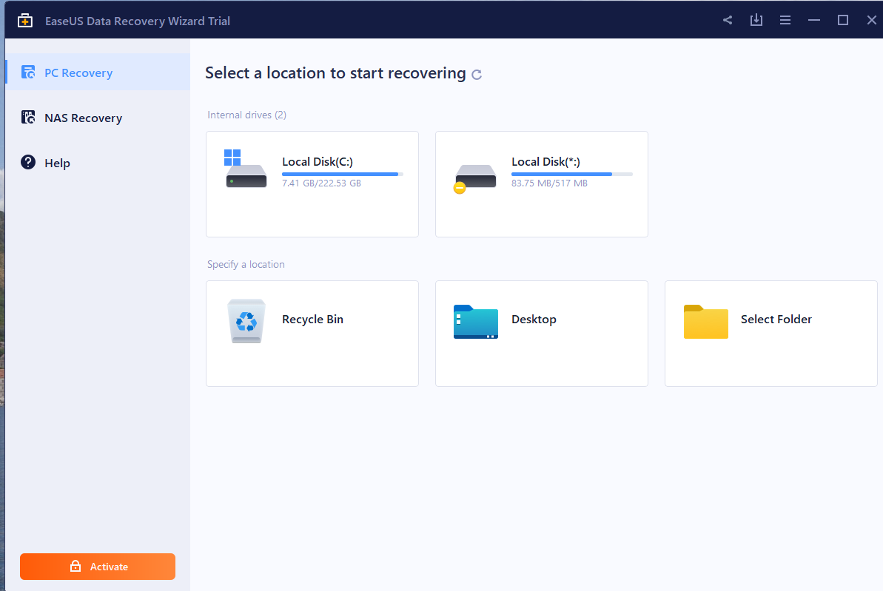The image size is (883, 591).
Task: Click the Help question mark icon
Action: [x=28, y=162]
